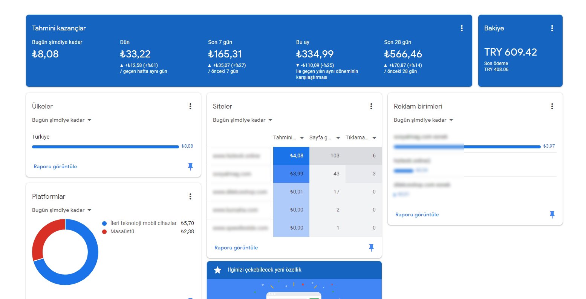Open Raporu görüntüle link in Ülkeler card
This screenshot has width=586, height=299.
55,166
